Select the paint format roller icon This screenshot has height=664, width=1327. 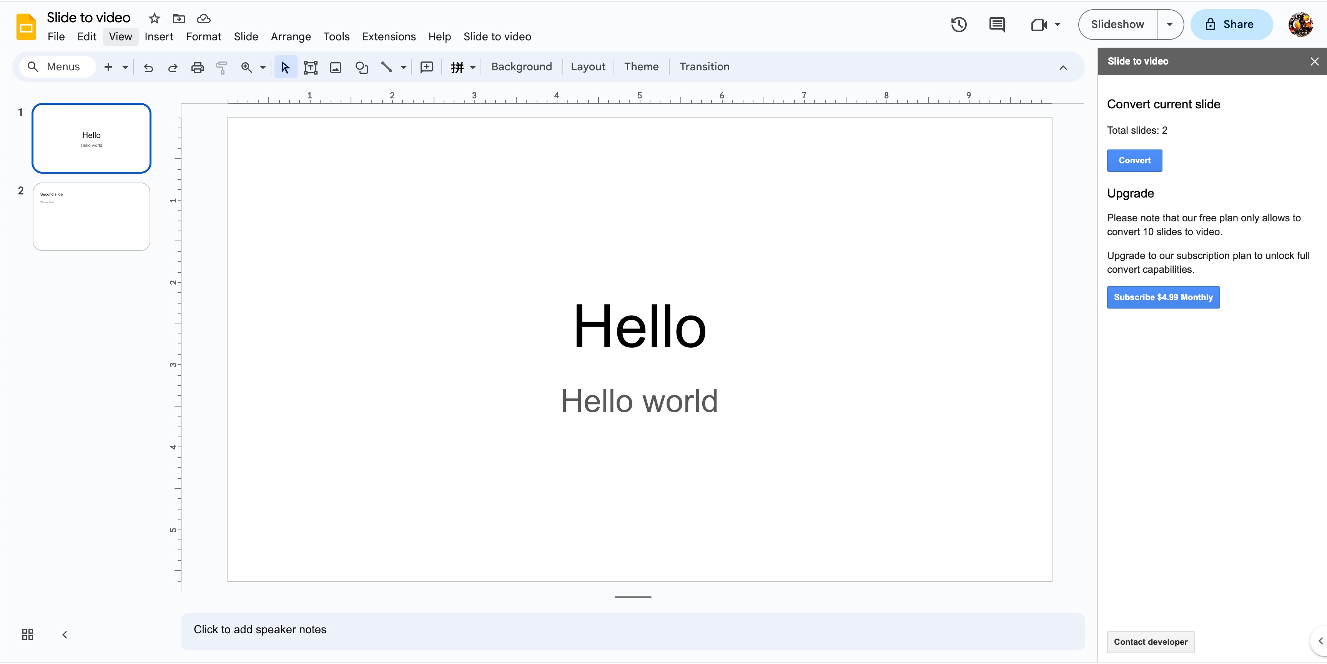pyautogui.click(x=221, y=68)
